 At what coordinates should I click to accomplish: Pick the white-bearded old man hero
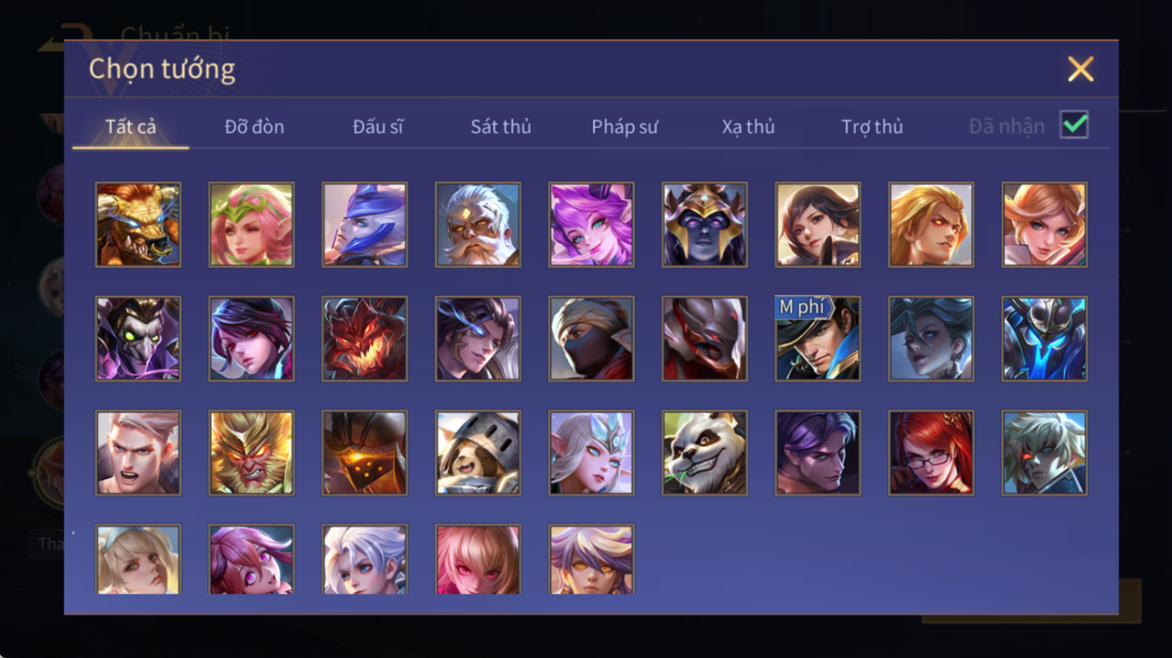tap(478, 225)
